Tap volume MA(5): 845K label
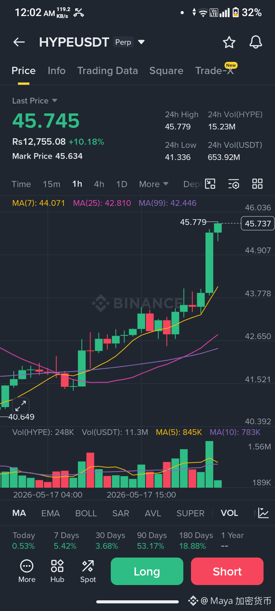Image resolution: width=275 pixels, height=611 pixels. click(x=179, y=432)
